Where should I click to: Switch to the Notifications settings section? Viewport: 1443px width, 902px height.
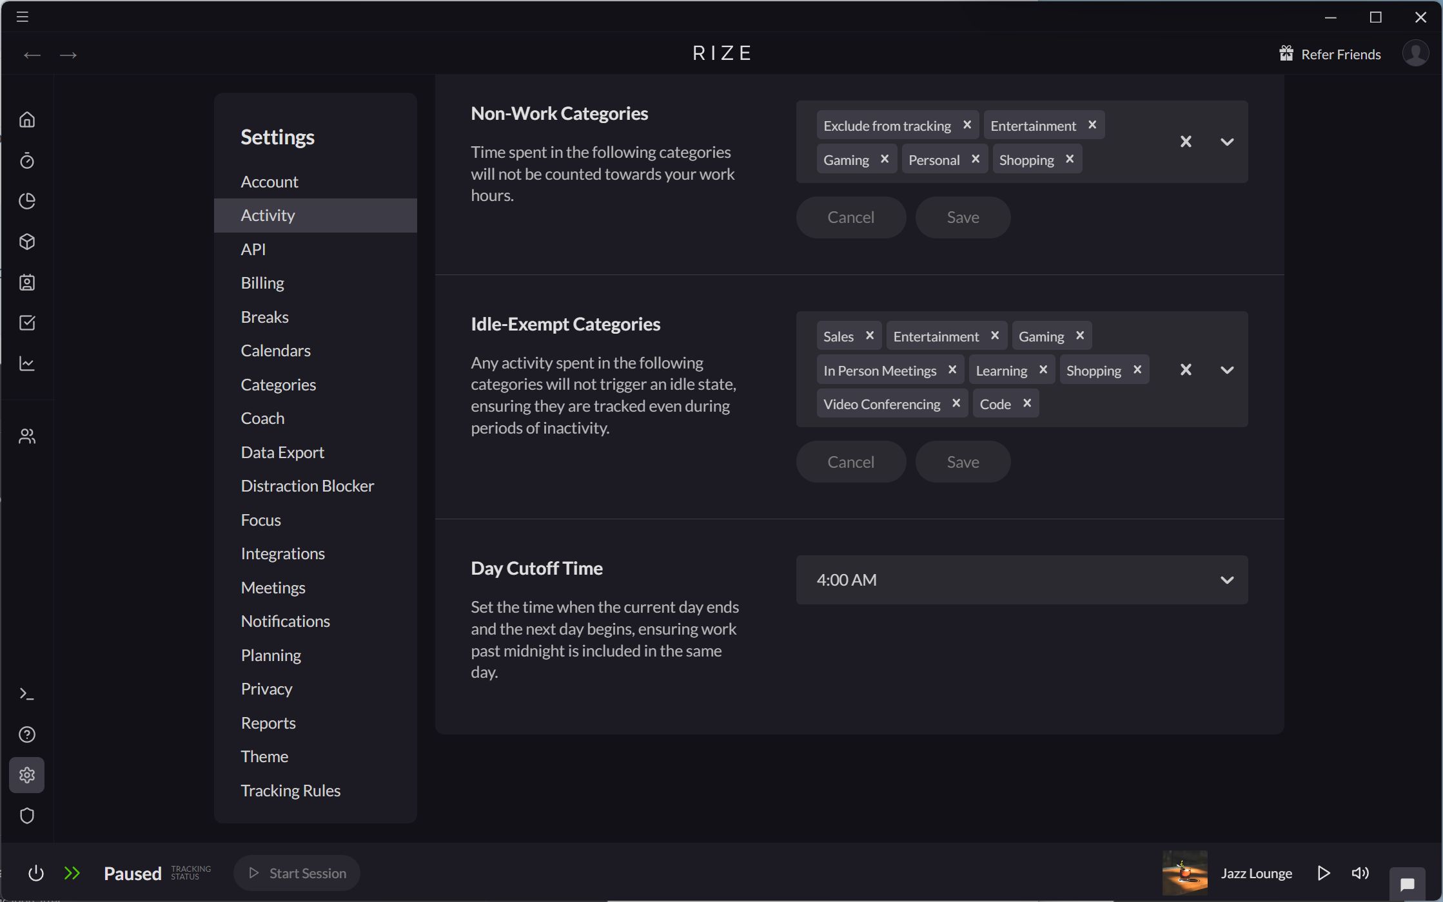pyautogui.click(x=285, y=620)
